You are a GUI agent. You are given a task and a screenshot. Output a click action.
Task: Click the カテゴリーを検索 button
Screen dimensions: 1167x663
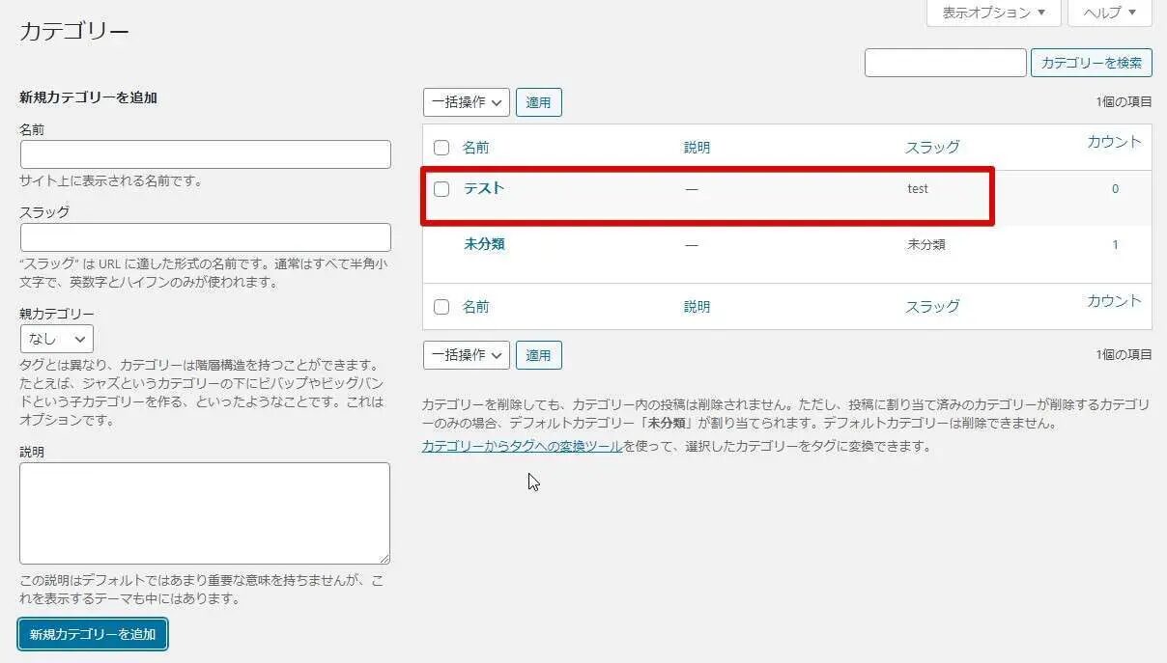click(x=1091, y=63)
